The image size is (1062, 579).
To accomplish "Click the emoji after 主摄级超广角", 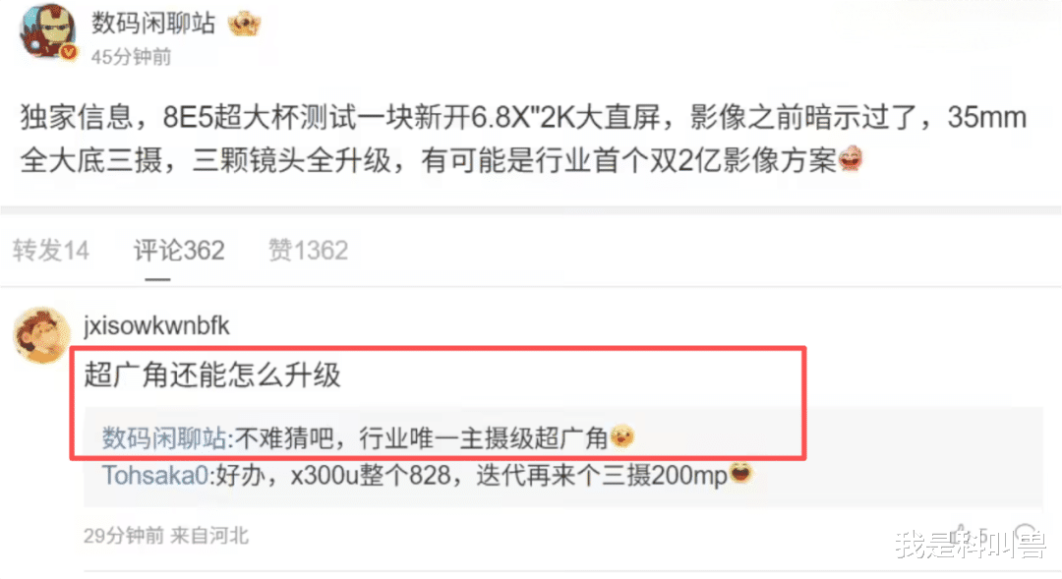I will tap(621, 436).
